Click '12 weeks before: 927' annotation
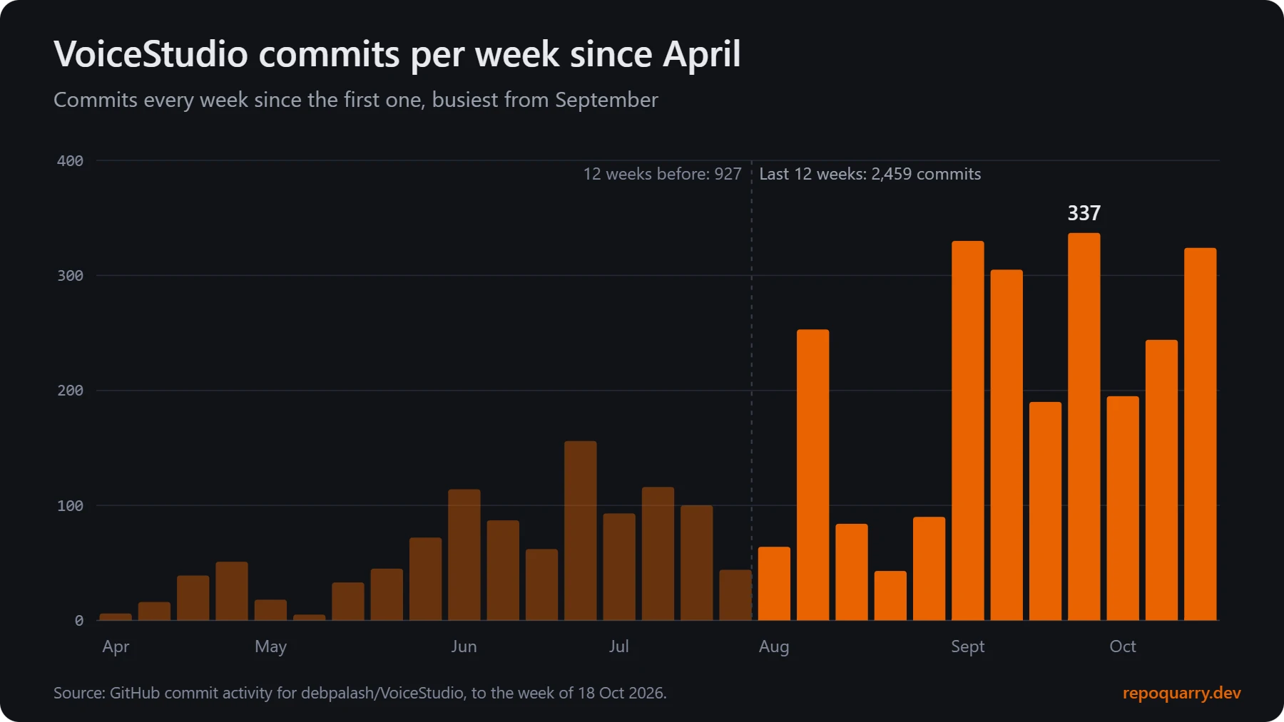Image resolution: width=1284 pixels, height=722 pixels. 662,174
